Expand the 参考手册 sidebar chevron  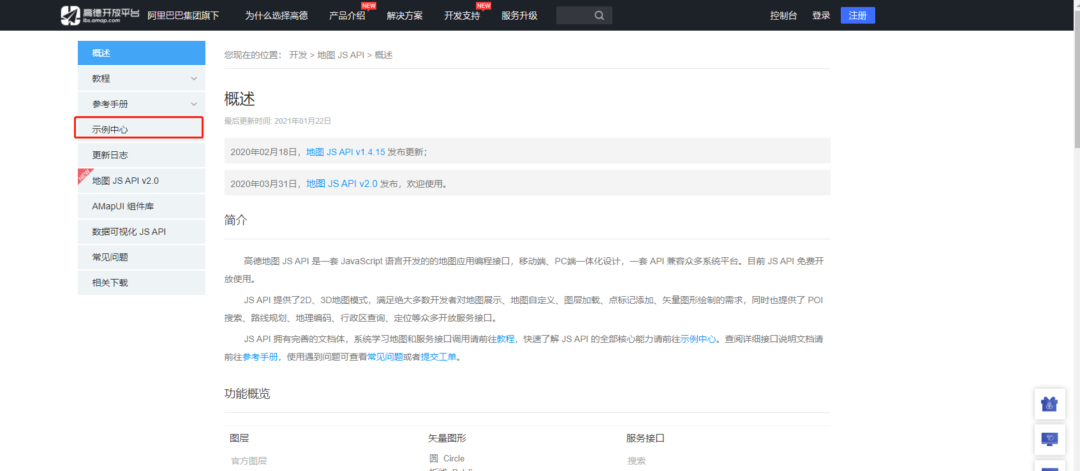194,104
